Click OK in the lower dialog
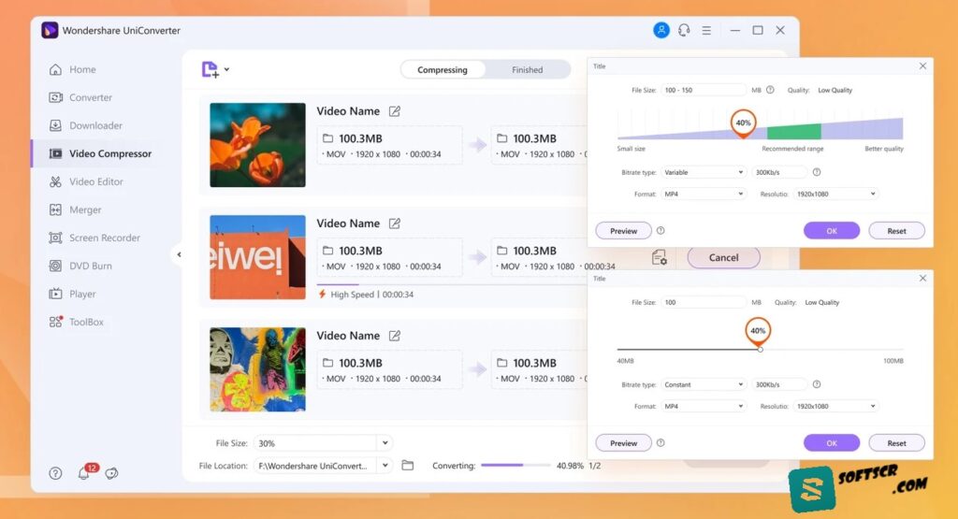 tap(832, 443)
